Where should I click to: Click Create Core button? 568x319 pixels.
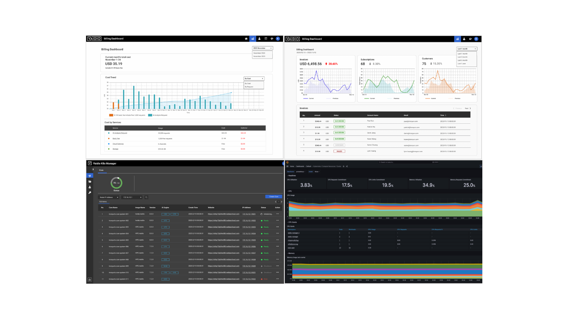pyautogui.click(x=274, y=196)
